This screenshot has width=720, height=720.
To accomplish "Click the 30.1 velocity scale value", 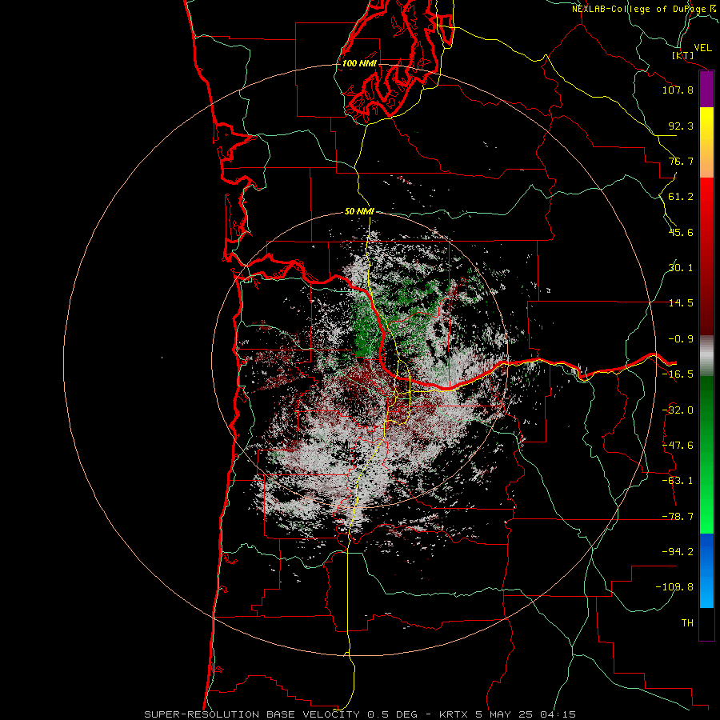I will [681, 268].
